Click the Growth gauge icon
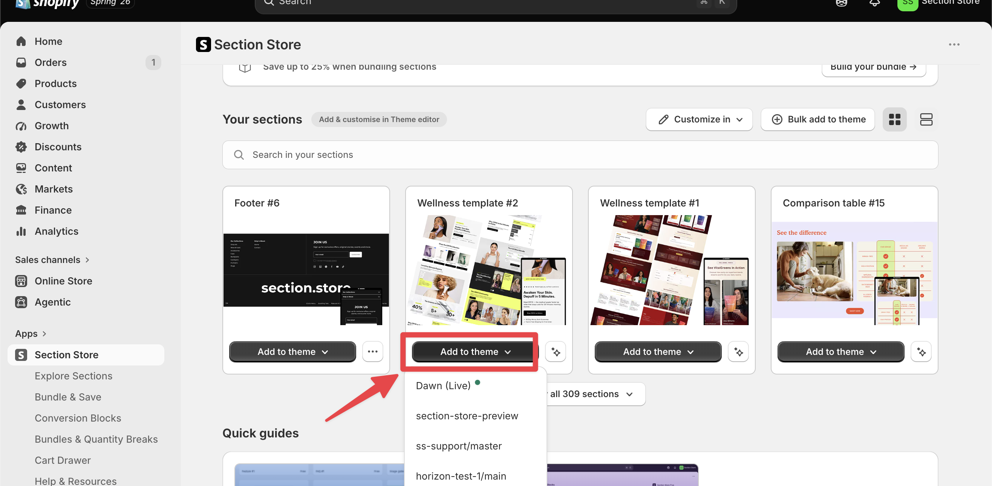The height and width of the screenshot is (486, 992). 21,126
